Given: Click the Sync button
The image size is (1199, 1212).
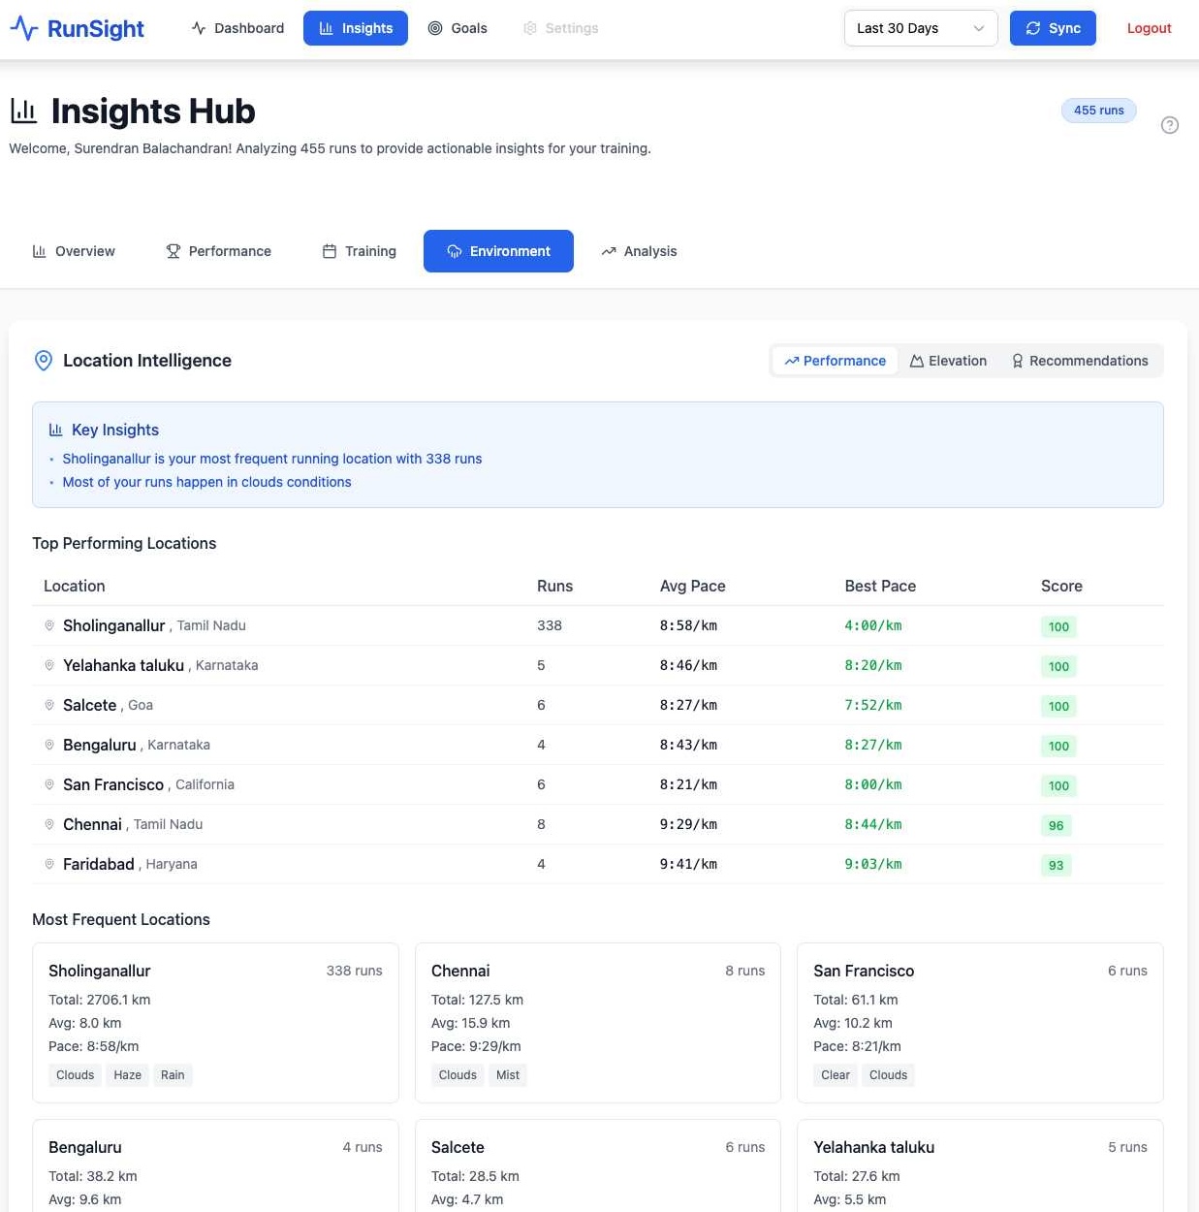Looking at the screenshot, I should click(x=1053, y=28).
